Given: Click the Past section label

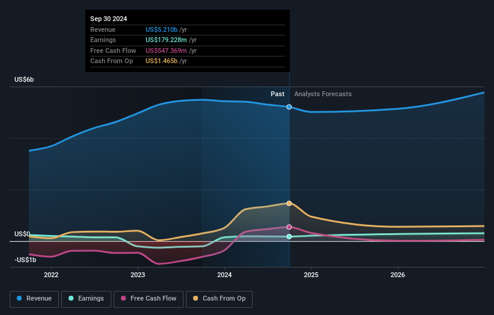Looking at the screenshot, I should (x=277, y=94).
